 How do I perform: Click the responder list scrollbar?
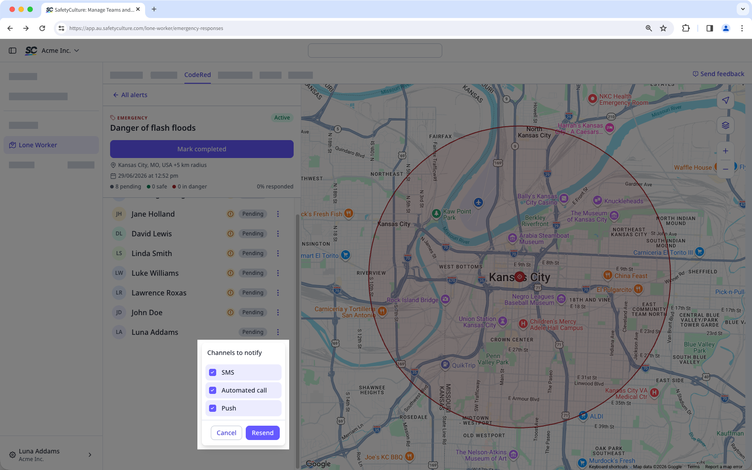tap(297, 340)
